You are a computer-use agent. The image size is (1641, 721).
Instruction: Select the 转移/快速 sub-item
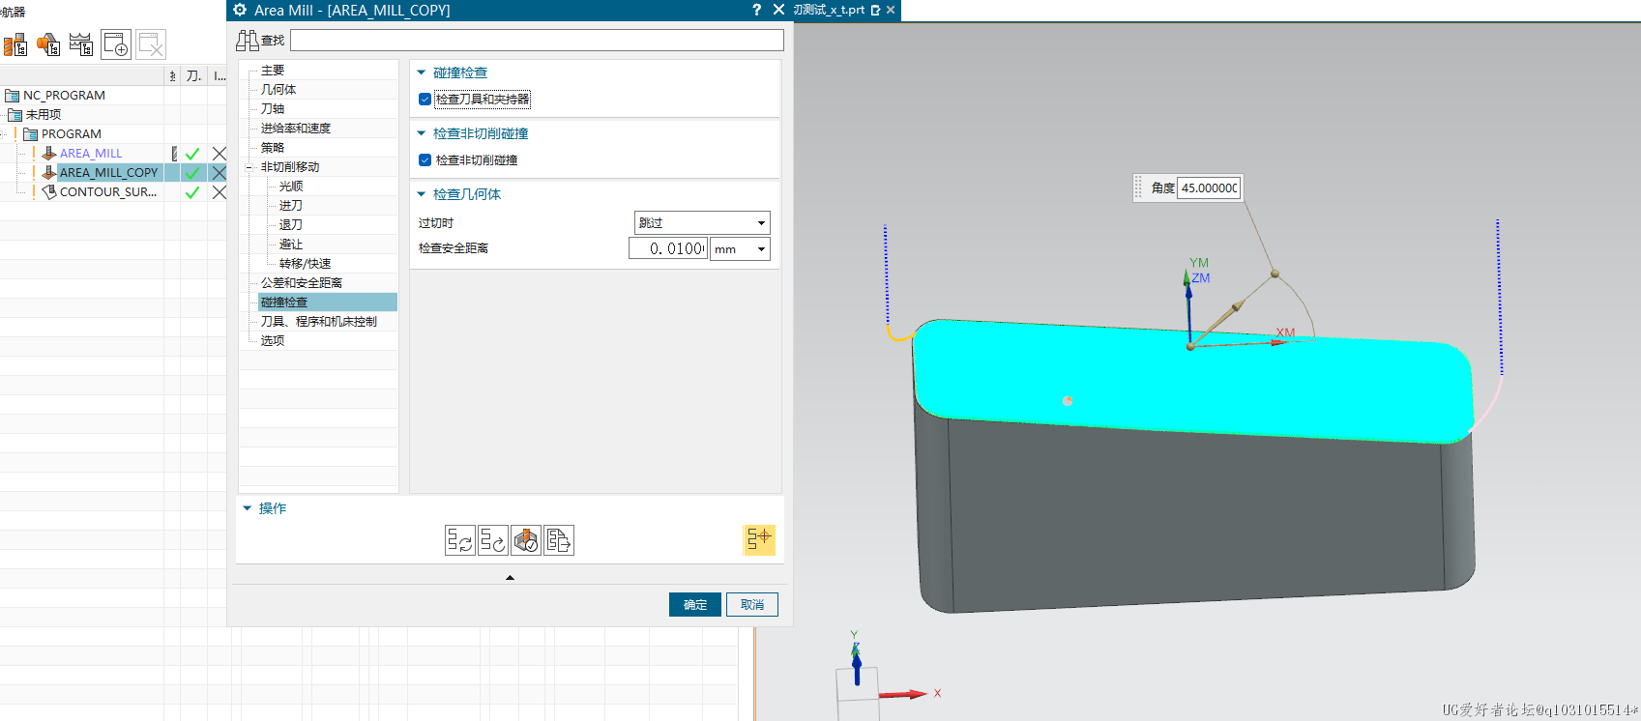(x=305, y=264)
